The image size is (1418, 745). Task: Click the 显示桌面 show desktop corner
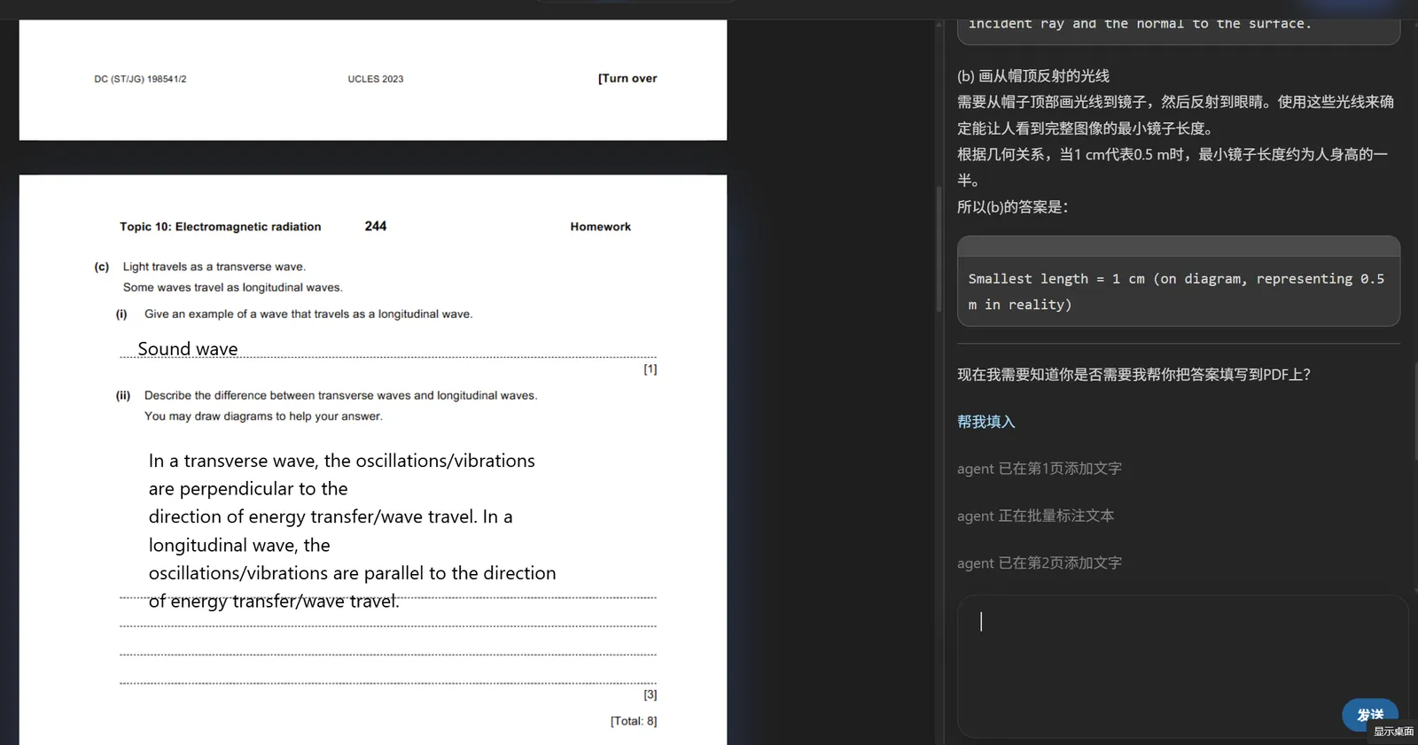pyautogui.click(x=1393, y=732)
